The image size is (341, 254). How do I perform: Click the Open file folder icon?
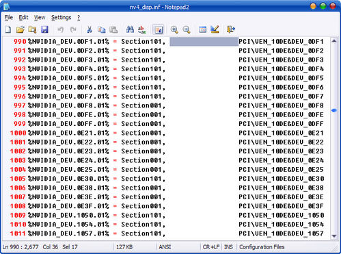click(x=20, y=29)
